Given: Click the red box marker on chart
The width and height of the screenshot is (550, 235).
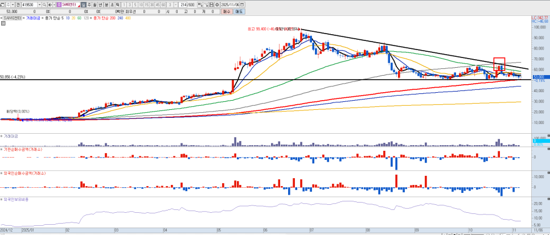Looking at the screenshot, I should (x=499, y=64).
